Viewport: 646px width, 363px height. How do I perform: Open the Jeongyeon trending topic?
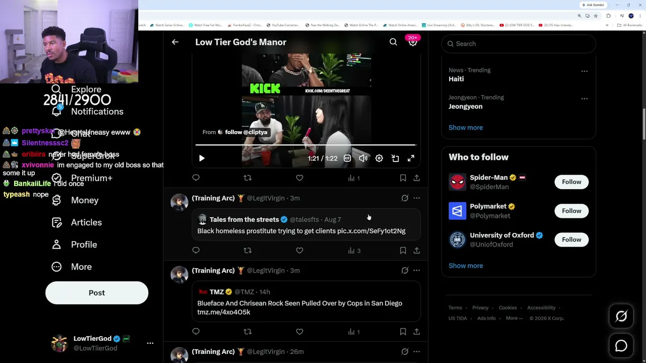coord(465,106)
